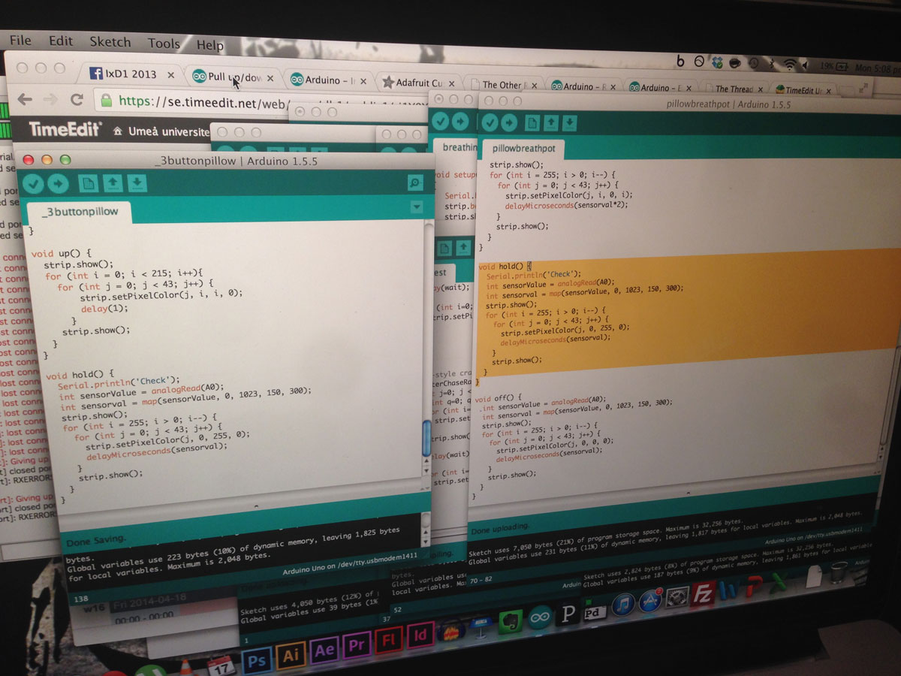Click Verify in the breathing sketch window
This screenshot has height=676, width=901.
pyautogui.click(x=440, y=120)
